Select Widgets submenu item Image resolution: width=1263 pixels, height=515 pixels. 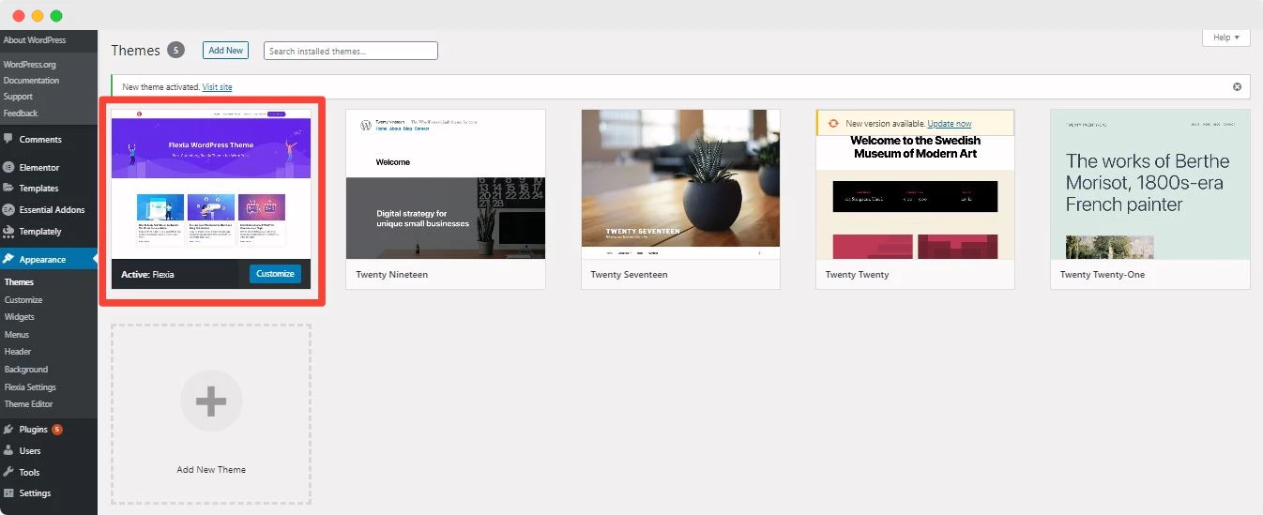click(20, 317)
